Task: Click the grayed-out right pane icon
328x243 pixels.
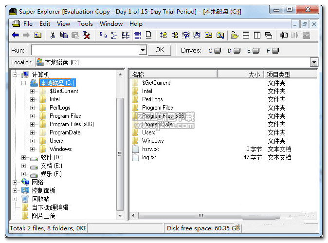Action: click(x=294, y=35)
